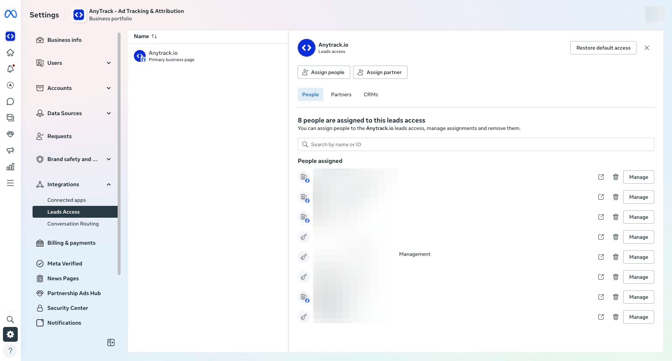
Task: Expand Brand safety section chevron
Action: 109,159
